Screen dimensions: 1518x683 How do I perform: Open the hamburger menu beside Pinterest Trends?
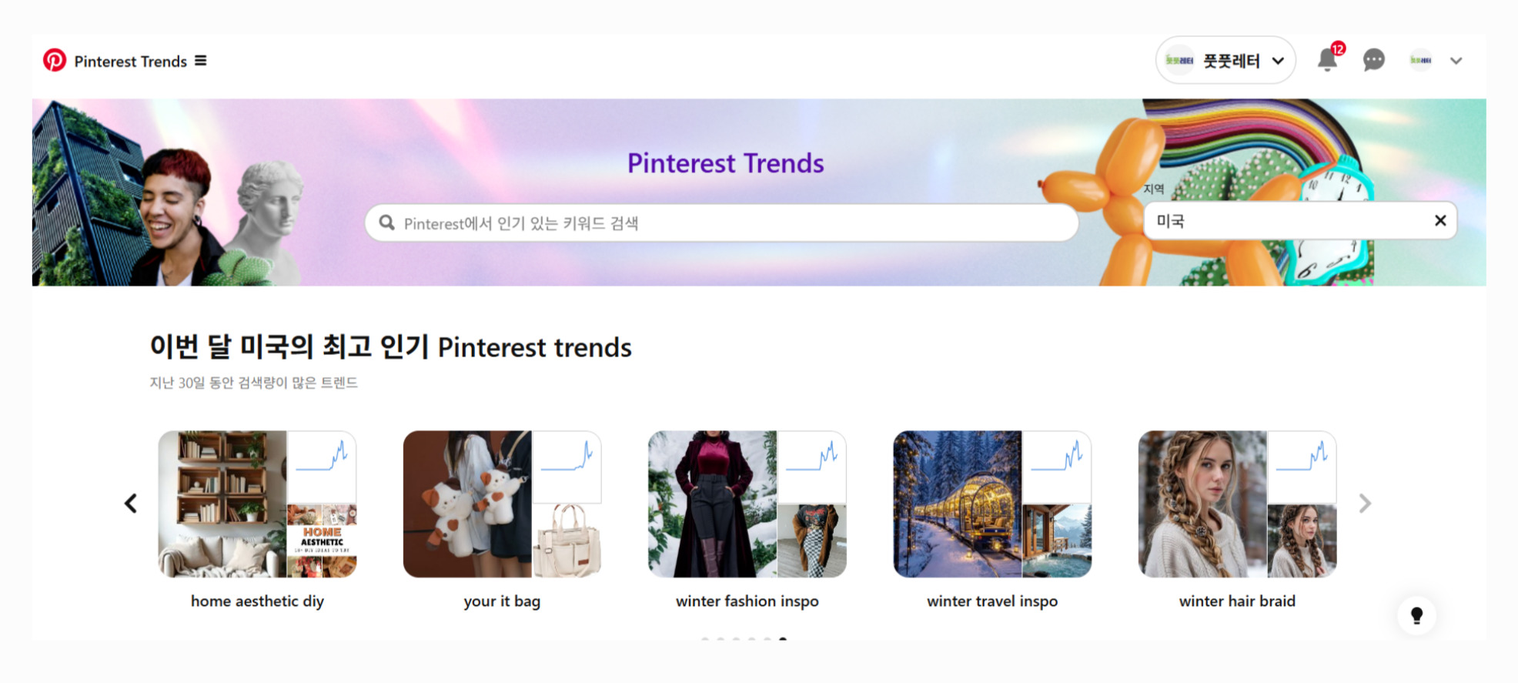tap(201, 60)
